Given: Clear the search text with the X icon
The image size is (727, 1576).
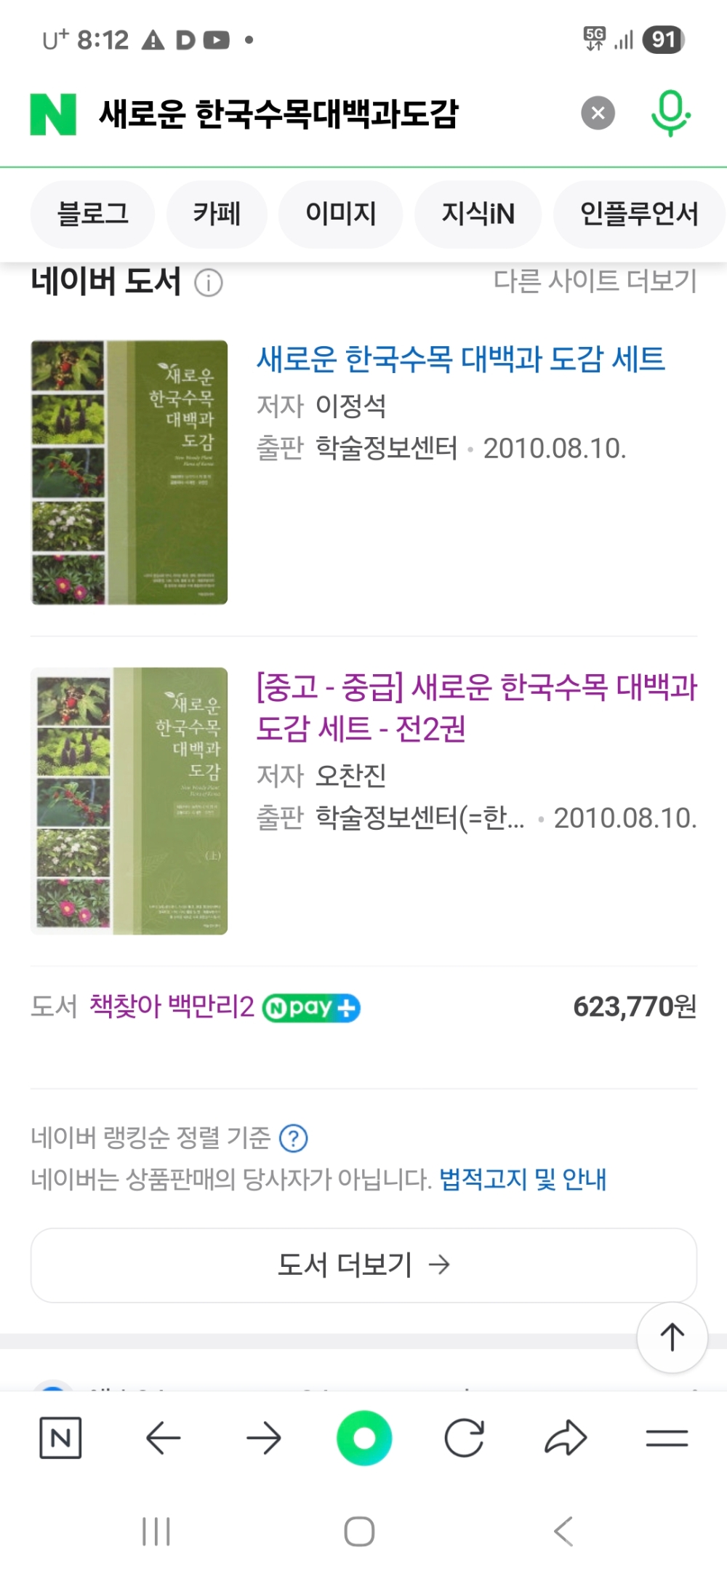Looking at the screenshot, I should [598, 113].
